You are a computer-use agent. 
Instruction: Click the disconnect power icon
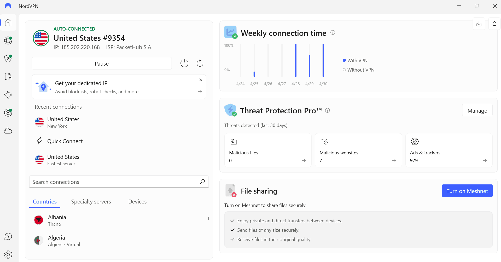click(x=184, y=63)
